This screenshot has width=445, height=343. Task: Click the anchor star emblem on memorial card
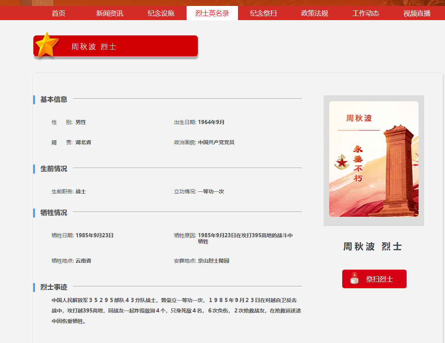[x=341, y=162]
